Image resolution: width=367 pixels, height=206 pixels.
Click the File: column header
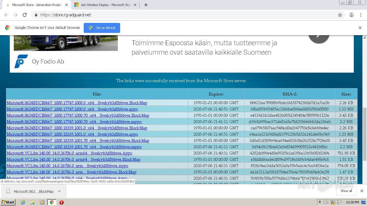(97, 94)
